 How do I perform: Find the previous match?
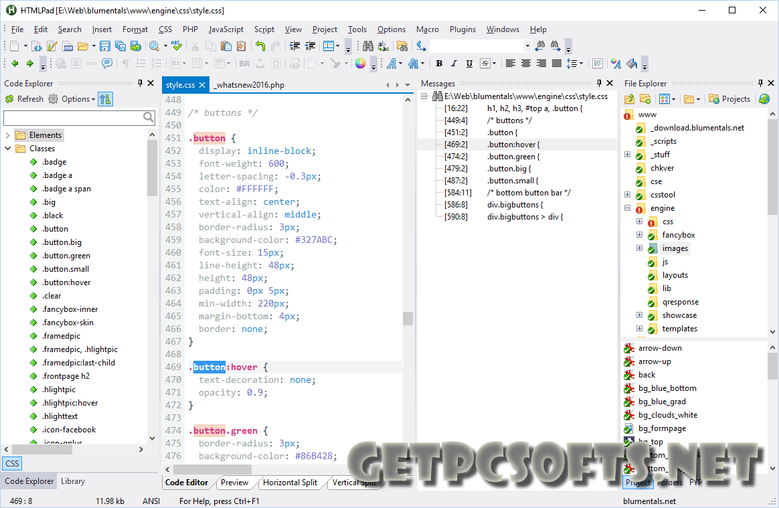540,46
